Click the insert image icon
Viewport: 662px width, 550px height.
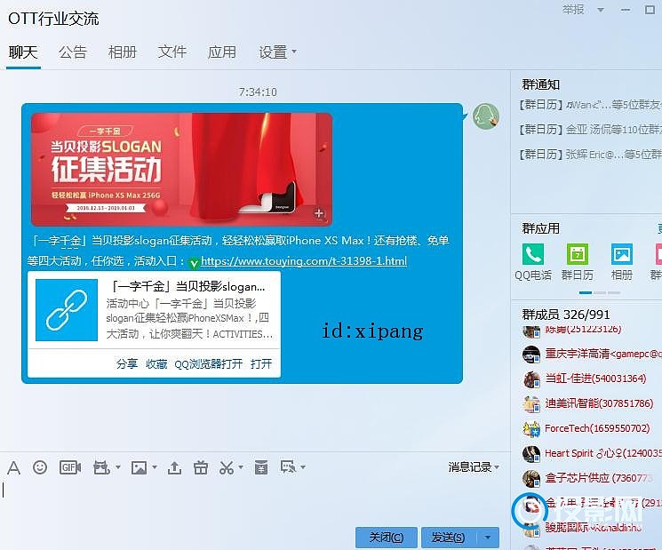coord(139,467)
